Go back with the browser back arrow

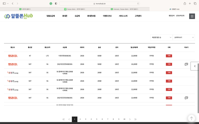(x=13, y=3)
